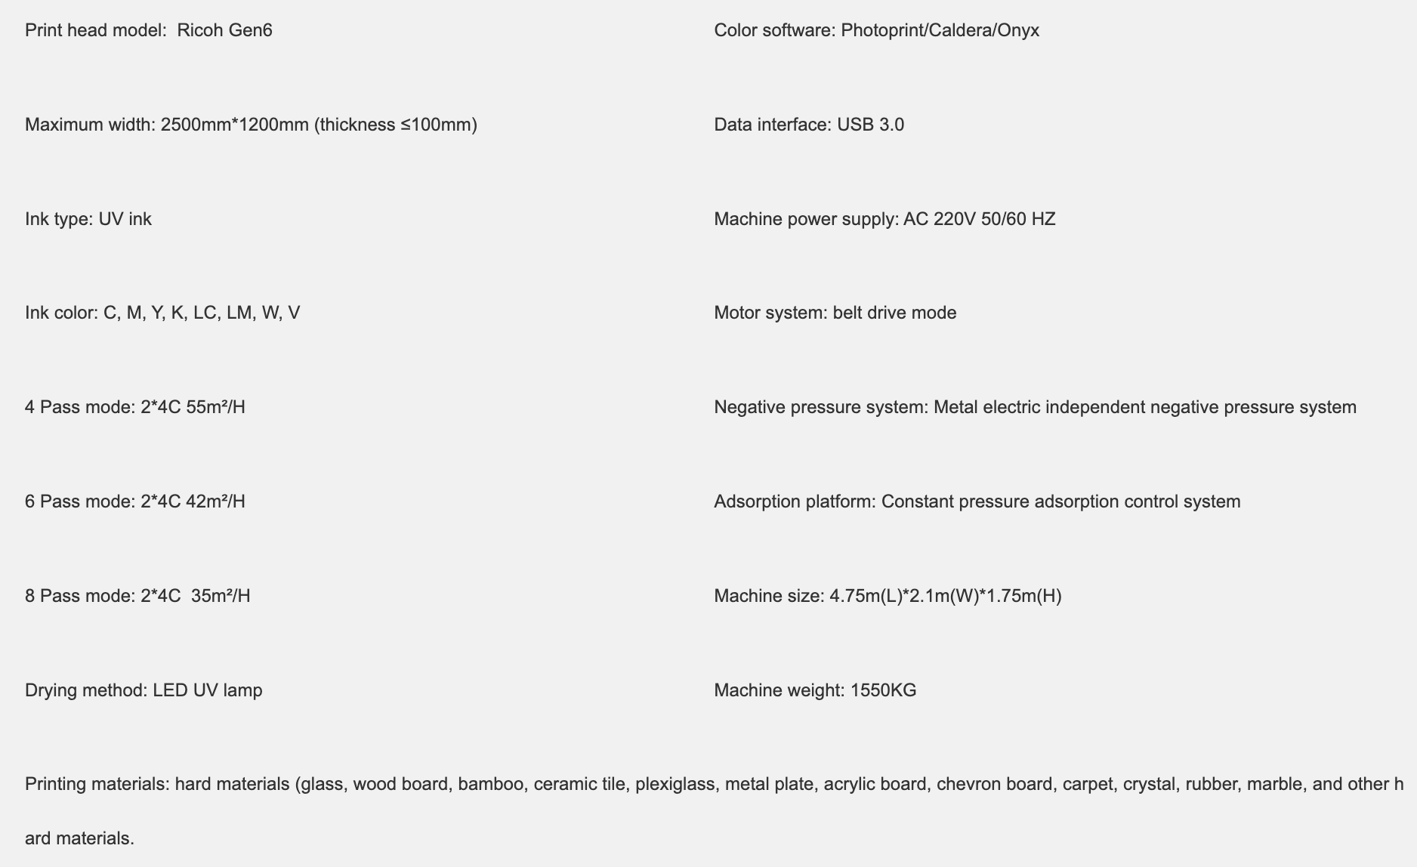Select the 6 Pass mode 42m²/H text

coord(134,501)
